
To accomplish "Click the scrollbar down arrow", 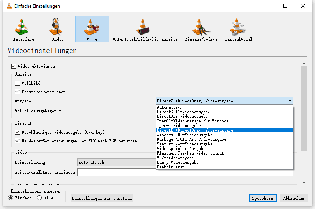I will tap(304, 182).
